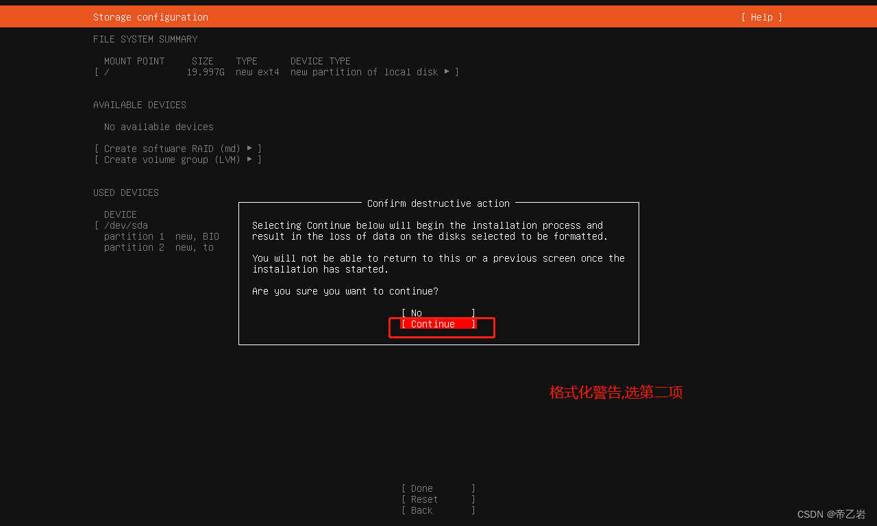Click the DEVICE column header under Used Devices
877x526 pixels.
121,214
